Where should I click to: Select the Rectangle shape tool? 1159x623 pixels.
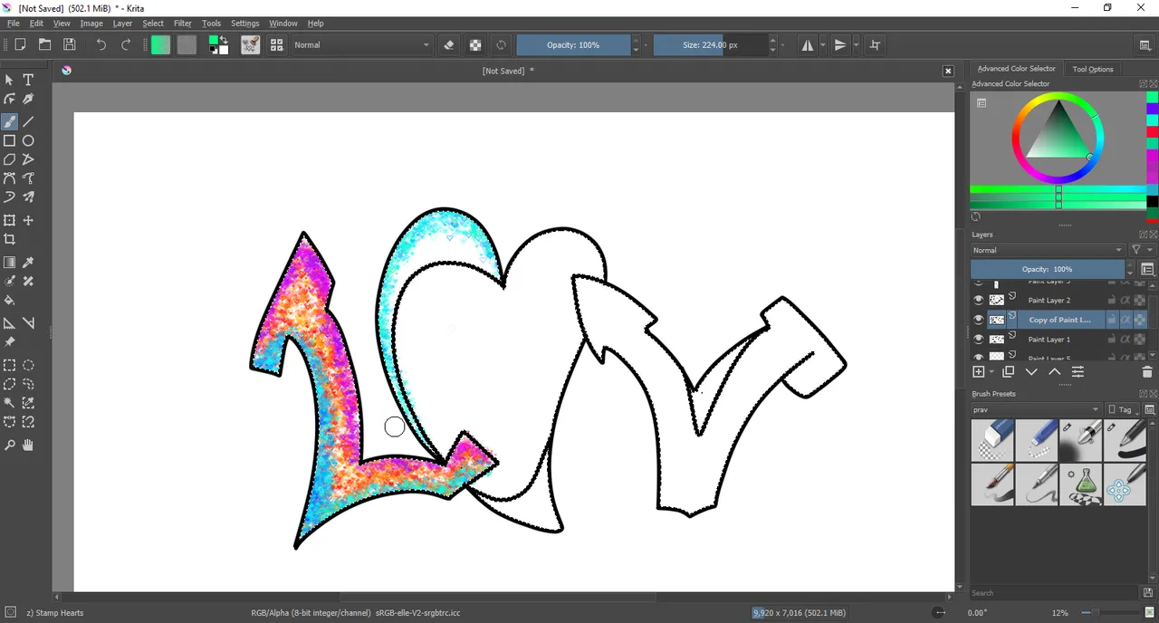(x=9, y=140)
